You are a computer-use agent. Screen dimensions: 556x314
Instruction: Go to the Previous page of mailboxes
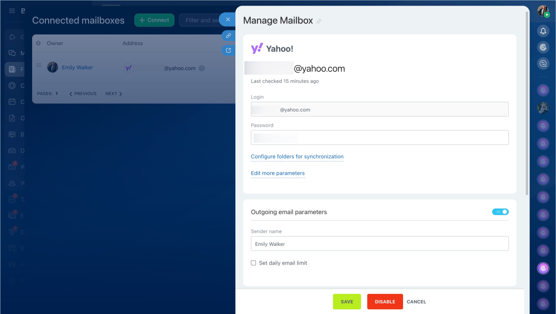(x=83, y=94)
